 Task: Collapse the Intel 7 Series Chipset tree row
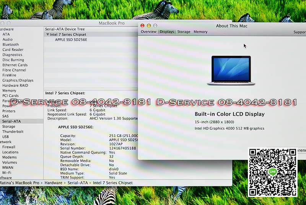[47, 34]
